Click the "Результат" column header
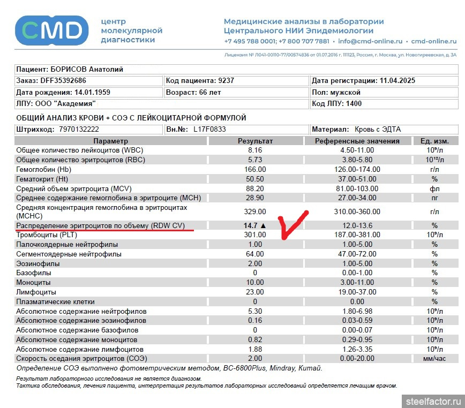This screenshot has width=465, height=408. [x=256, y=141]
